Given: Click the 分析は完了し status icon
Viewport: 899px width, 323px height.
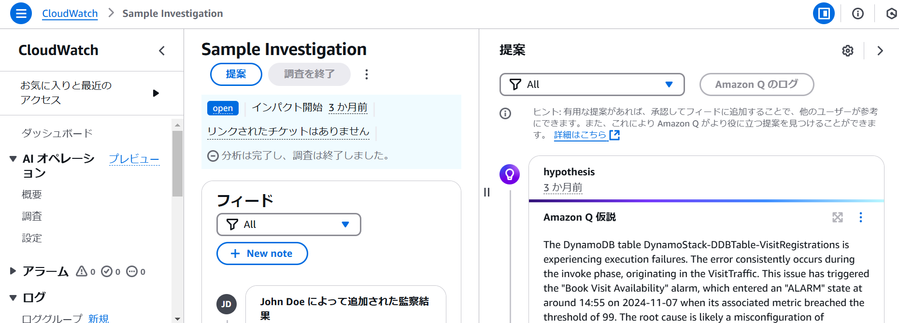Looking at the screenshot, I should 213,155.
